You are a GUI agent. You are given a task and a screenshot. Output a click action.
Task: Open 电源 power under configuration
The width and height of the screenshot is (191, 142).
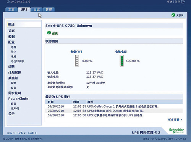(x=13, y=47)
